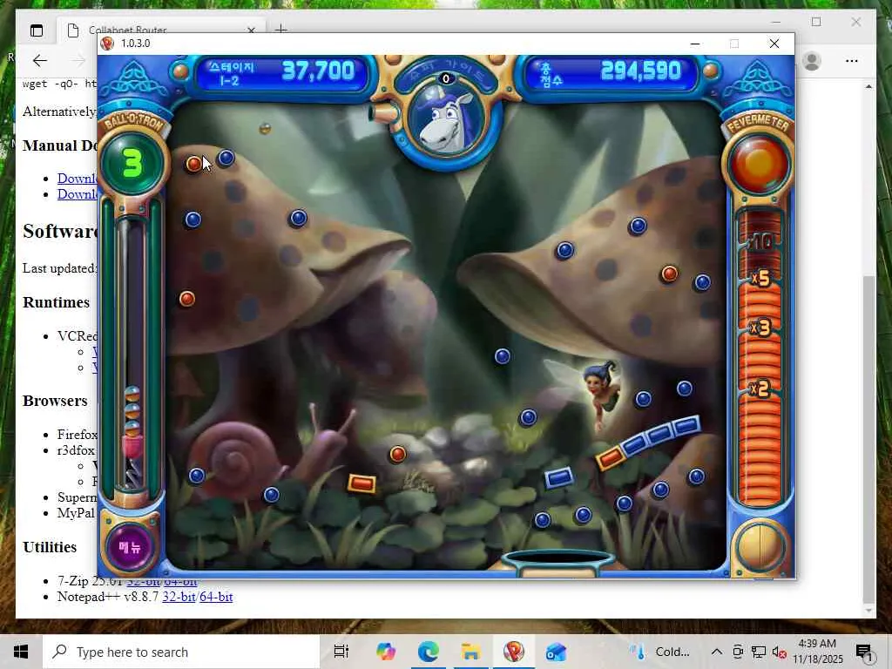Expand the hidden system tray icons

pos(717,652)
